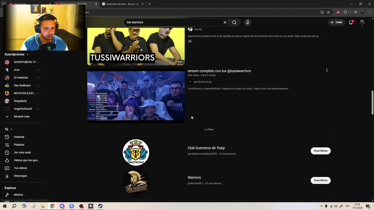Image resolution: width=374 pixels, height=210 pixels.
Task: Open NO PHOTO PLUS channel link
Action: (202, 82)
